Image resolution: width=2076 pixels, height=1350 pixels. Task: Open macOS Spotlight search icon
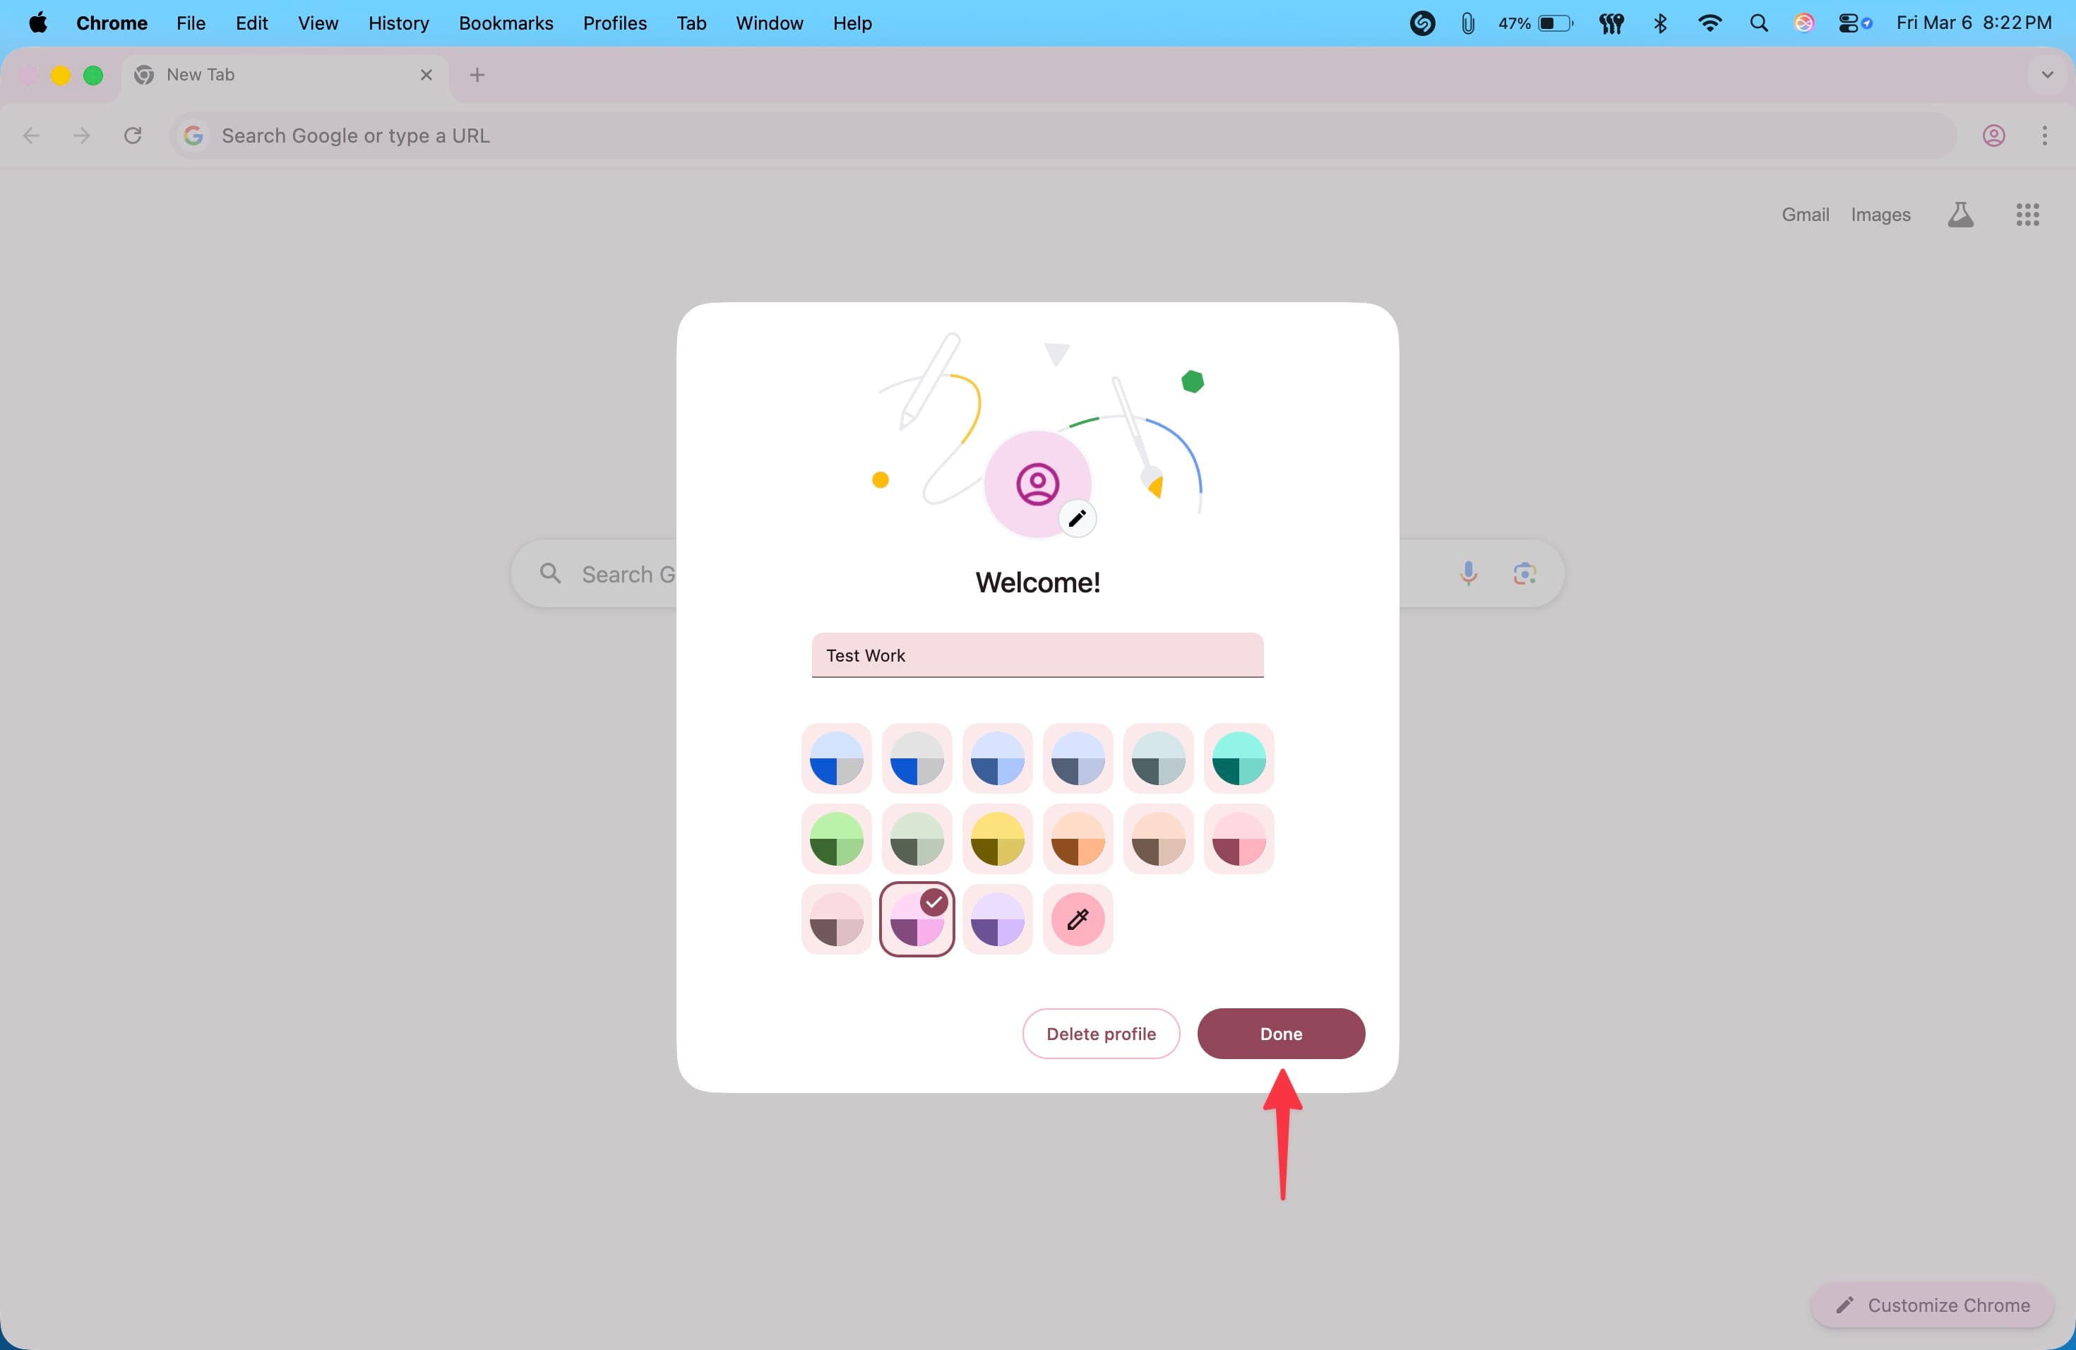1758,23
